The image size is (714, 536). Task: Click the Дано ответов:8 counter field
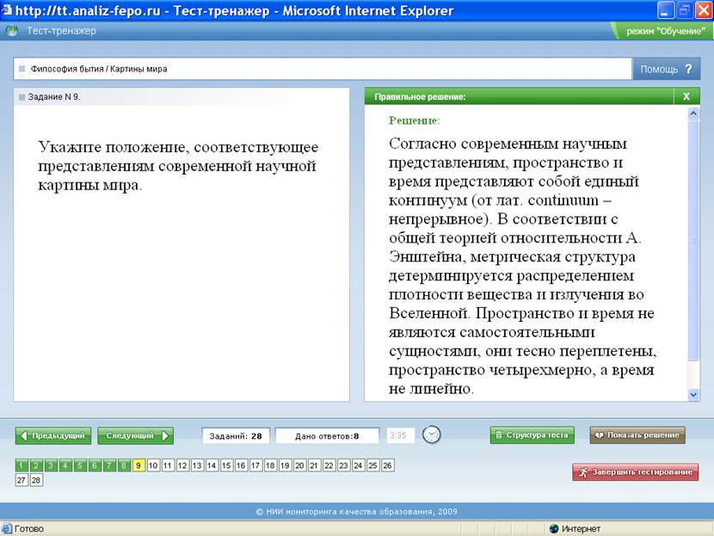(x=327, y=436)
